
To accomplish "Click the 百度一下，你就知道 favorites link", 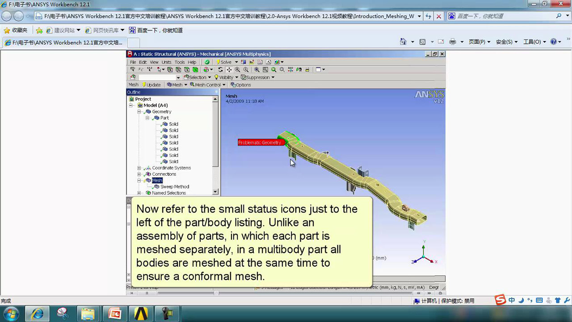I will pos(156,30).
